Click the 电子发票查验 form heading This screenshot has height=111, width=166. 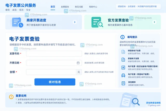(24, 39)
